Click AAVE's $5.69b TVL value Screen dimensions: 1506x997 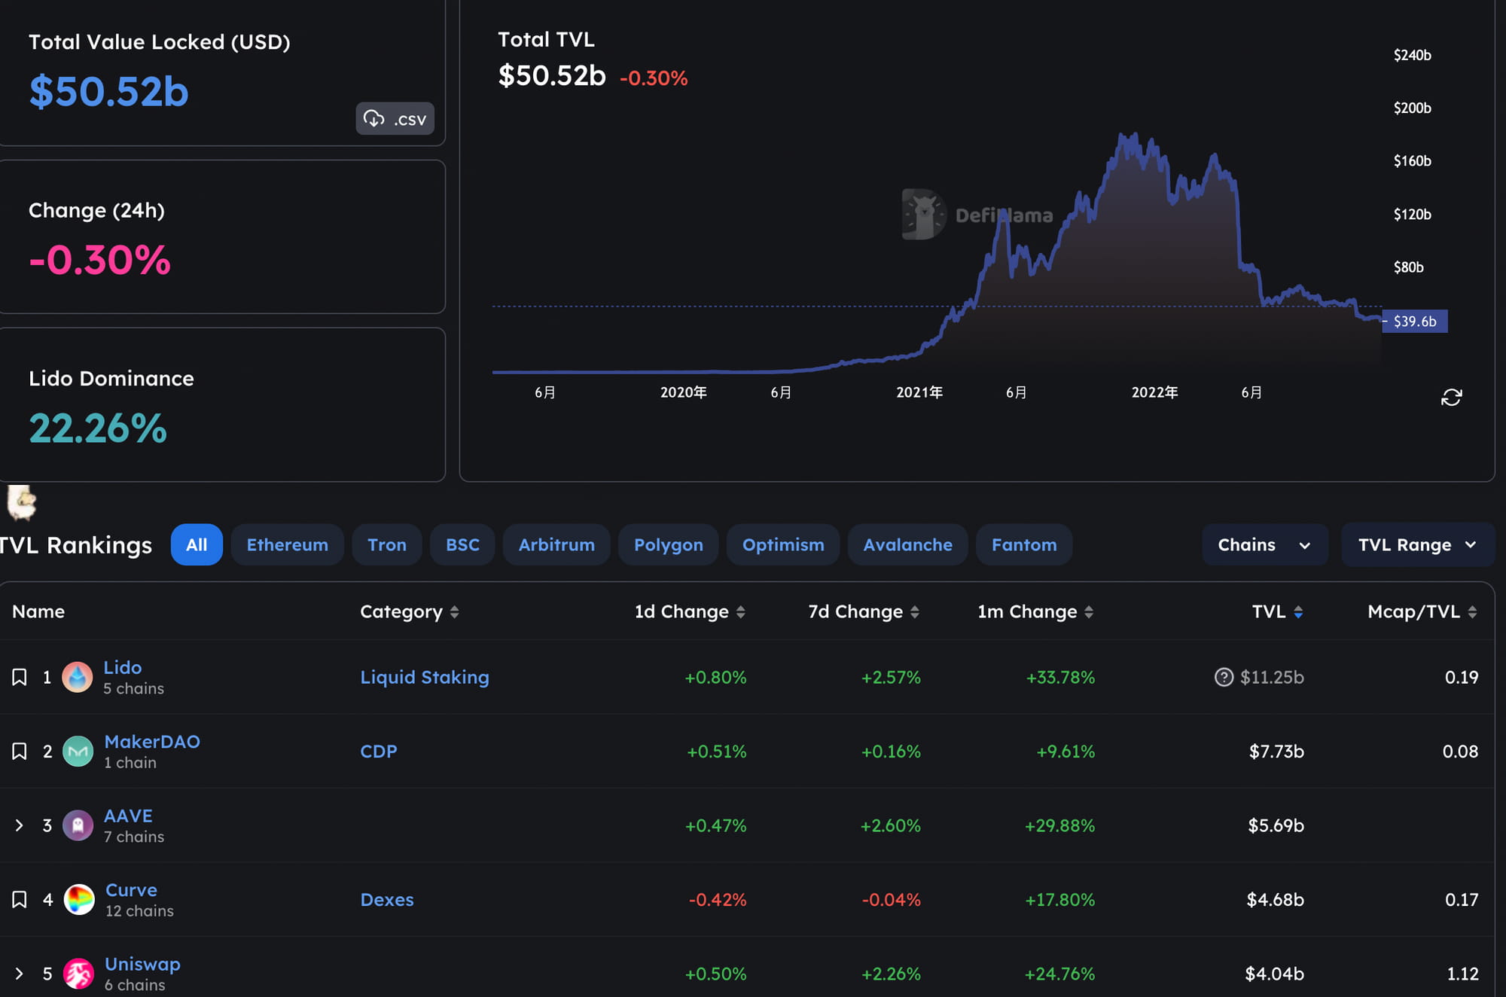pyautogui.click(x=1276, y=825)
